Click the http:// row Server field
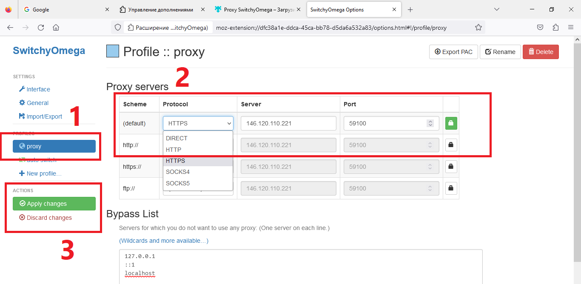The width and height of the screenshot is (581, 284). tap(288, 145)
